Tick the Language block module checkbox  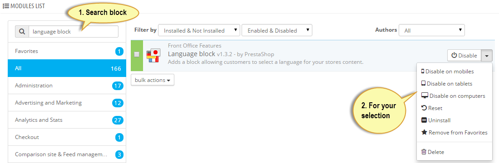(137, 54)
